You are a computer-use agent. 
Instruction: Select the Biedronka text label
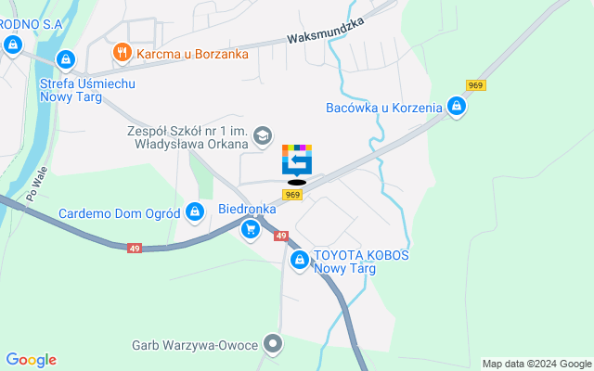(x=247, y=209)
